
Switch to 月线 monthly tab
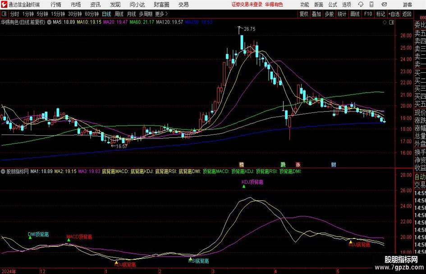click(132, 14)
